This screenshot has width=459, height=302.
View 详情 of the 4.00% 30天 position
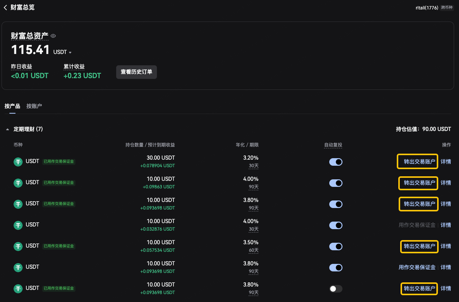446,225
